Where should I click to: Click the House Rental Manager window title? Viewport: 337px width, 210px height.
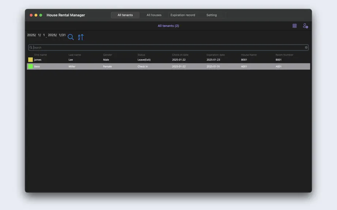point(66,15)
